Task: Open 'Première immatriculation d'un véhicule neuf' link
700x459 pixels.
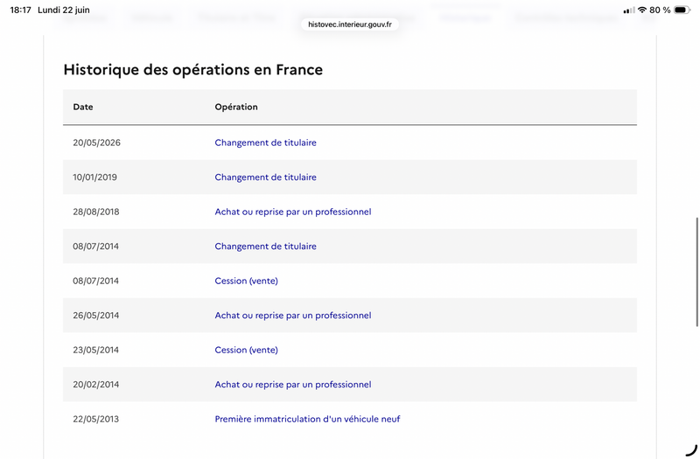Action: pos(308,419)
